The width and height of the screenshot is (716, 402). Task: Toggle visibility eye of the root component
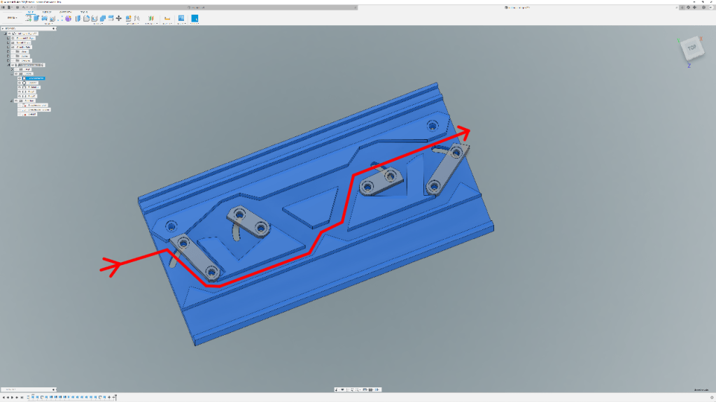click(8, 34)
